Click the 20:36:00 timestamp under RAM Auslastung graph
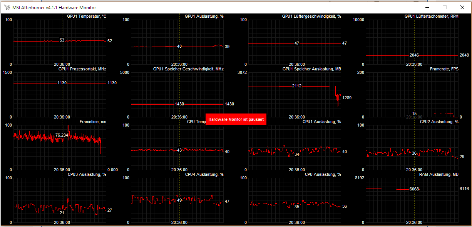Viewport: 472px width, 227px height. (x=414, y=222)
